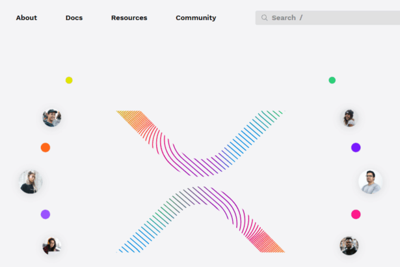Click the orange dot
The width and height of the screenshot is (400, 267).
pos(46,147)
